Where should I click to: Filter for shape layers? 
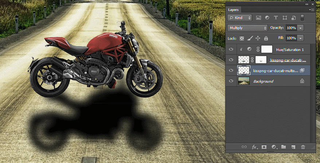(285, 18)
